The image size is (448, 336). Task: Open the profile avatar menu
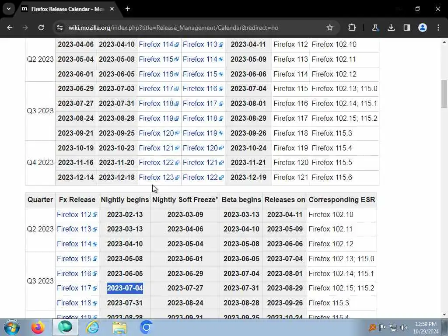pos(423,28)
